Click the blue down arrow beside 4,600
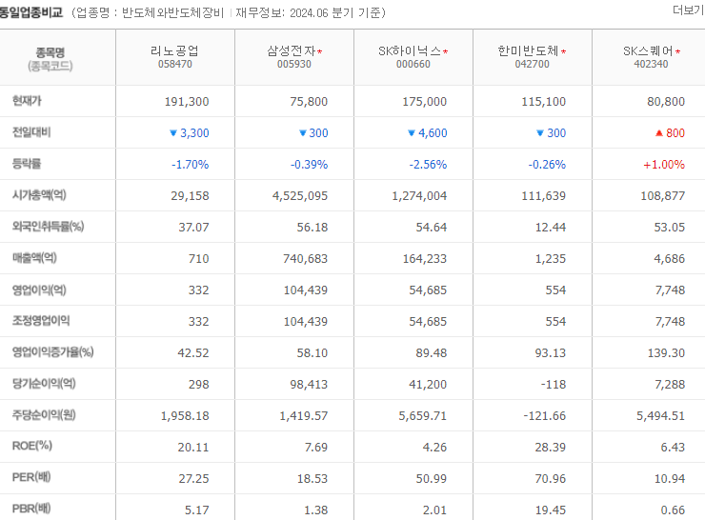The height and width of the screenshot is (520, 705). tap(412, 133)
